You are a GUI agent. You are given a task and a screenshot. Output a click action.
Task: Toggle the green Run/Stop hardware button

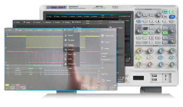pyautogui.click(x=172, y=12)
